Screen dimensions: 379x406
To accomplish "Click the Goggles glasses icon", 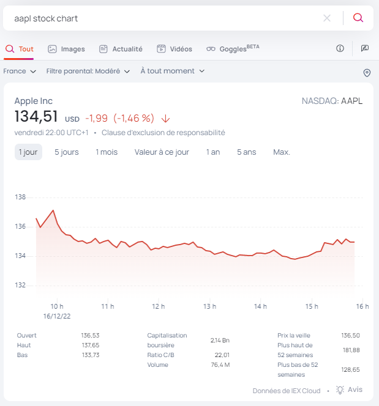I will tap(211, 49).
